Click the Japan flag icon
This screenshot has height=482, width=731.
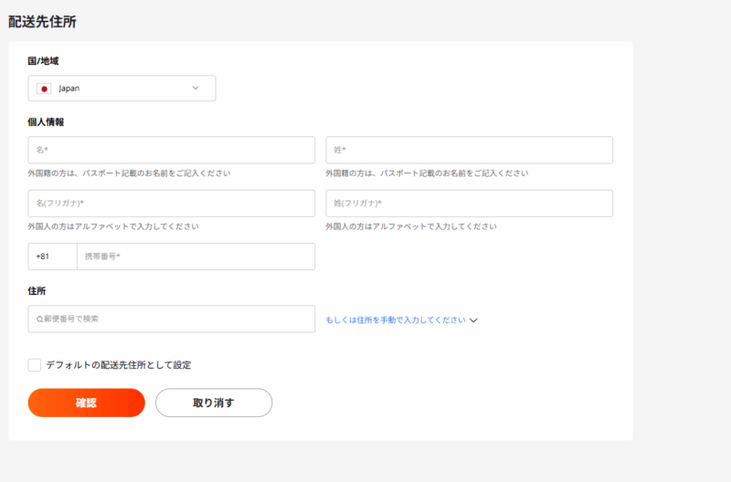tap(43, 89)
